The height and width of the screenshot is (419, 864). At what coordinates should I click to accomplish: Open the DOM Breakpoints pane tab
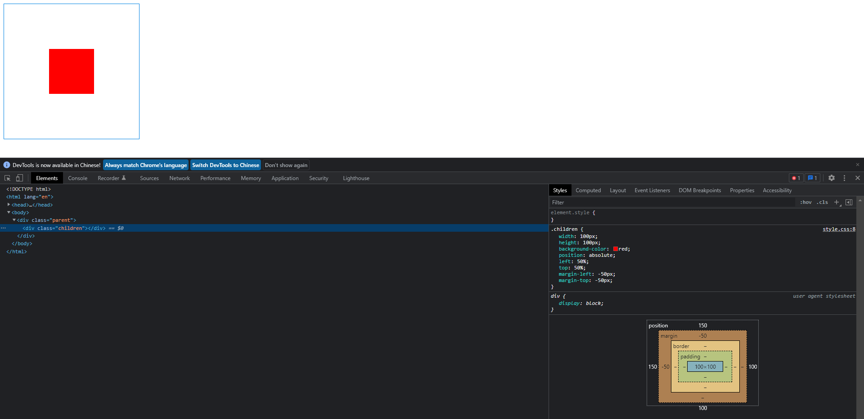(700, 190)
